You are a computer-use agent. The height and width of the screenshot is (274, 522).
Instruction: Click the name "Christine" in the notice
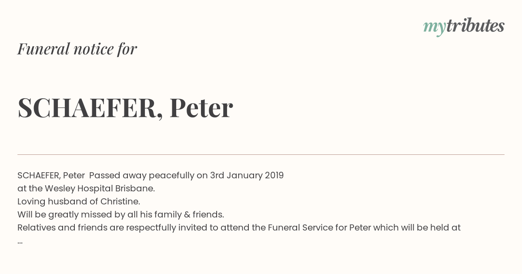[119, 202]
